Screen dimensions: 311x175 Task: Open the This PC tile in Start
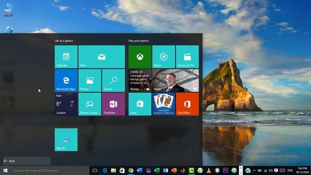(x=66, y=140)
